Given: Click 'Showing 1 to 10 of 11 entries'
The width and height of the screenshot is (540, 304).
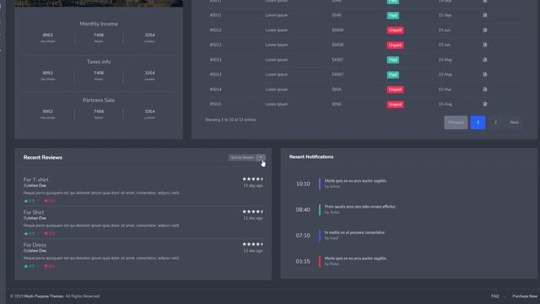Looking at the screenshot, I should pyautogui.click(x=230, y=120).
